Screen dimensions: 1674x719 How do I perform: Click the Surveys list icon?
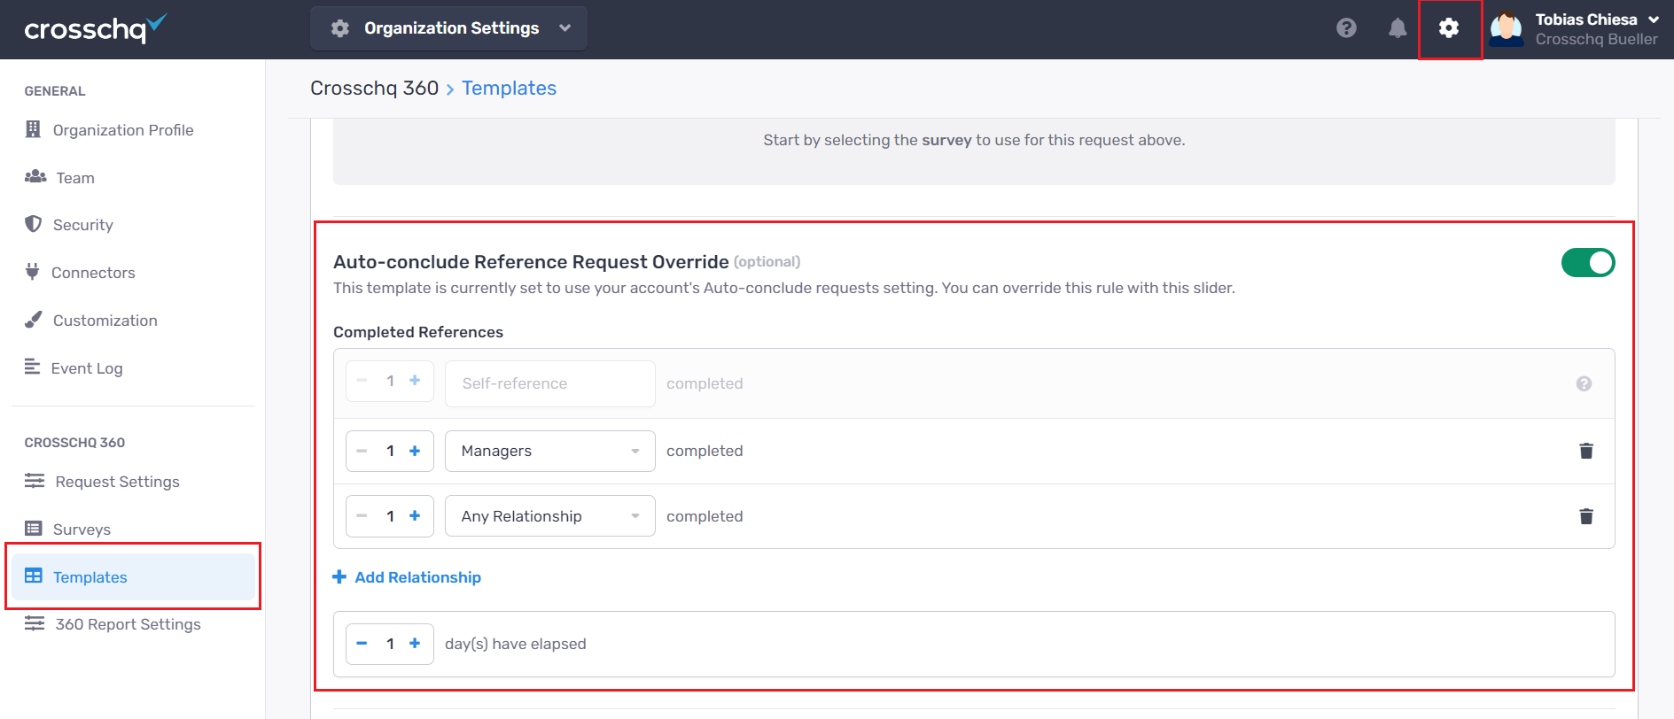[x=34, y=529]
